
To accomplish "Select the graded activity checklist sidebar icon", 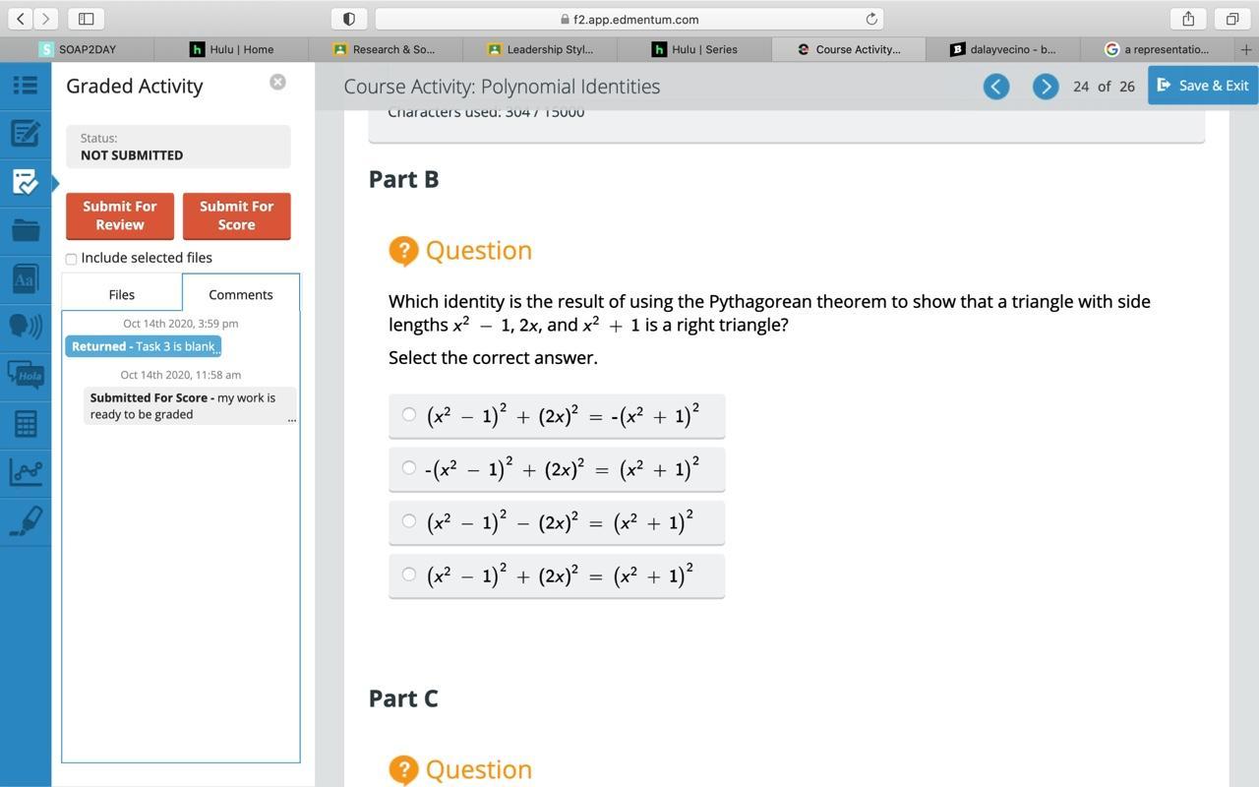I will click(26, 182).
